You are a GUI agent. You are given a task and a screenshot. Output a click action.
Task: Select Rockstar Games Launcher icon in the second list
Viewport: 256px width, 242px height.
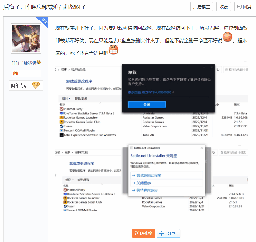coord(65,198)
